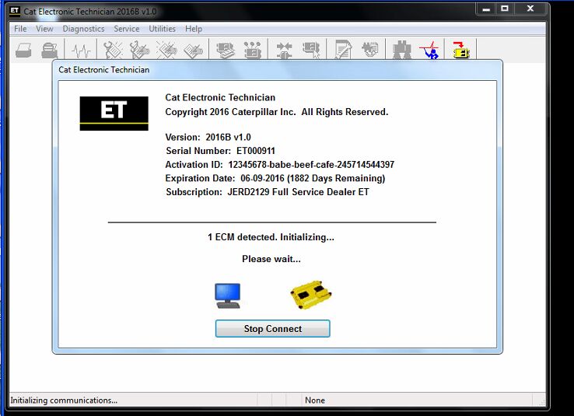Open the Help menu

[x=194, y=29]
